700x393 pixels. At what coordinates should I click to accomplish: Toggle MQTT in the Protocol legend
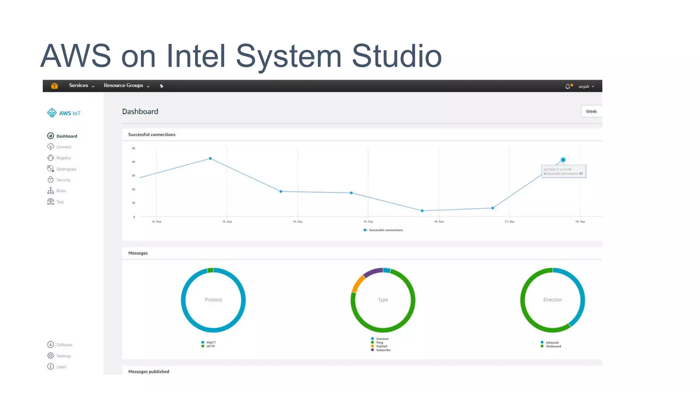click(x=208, y=343)
